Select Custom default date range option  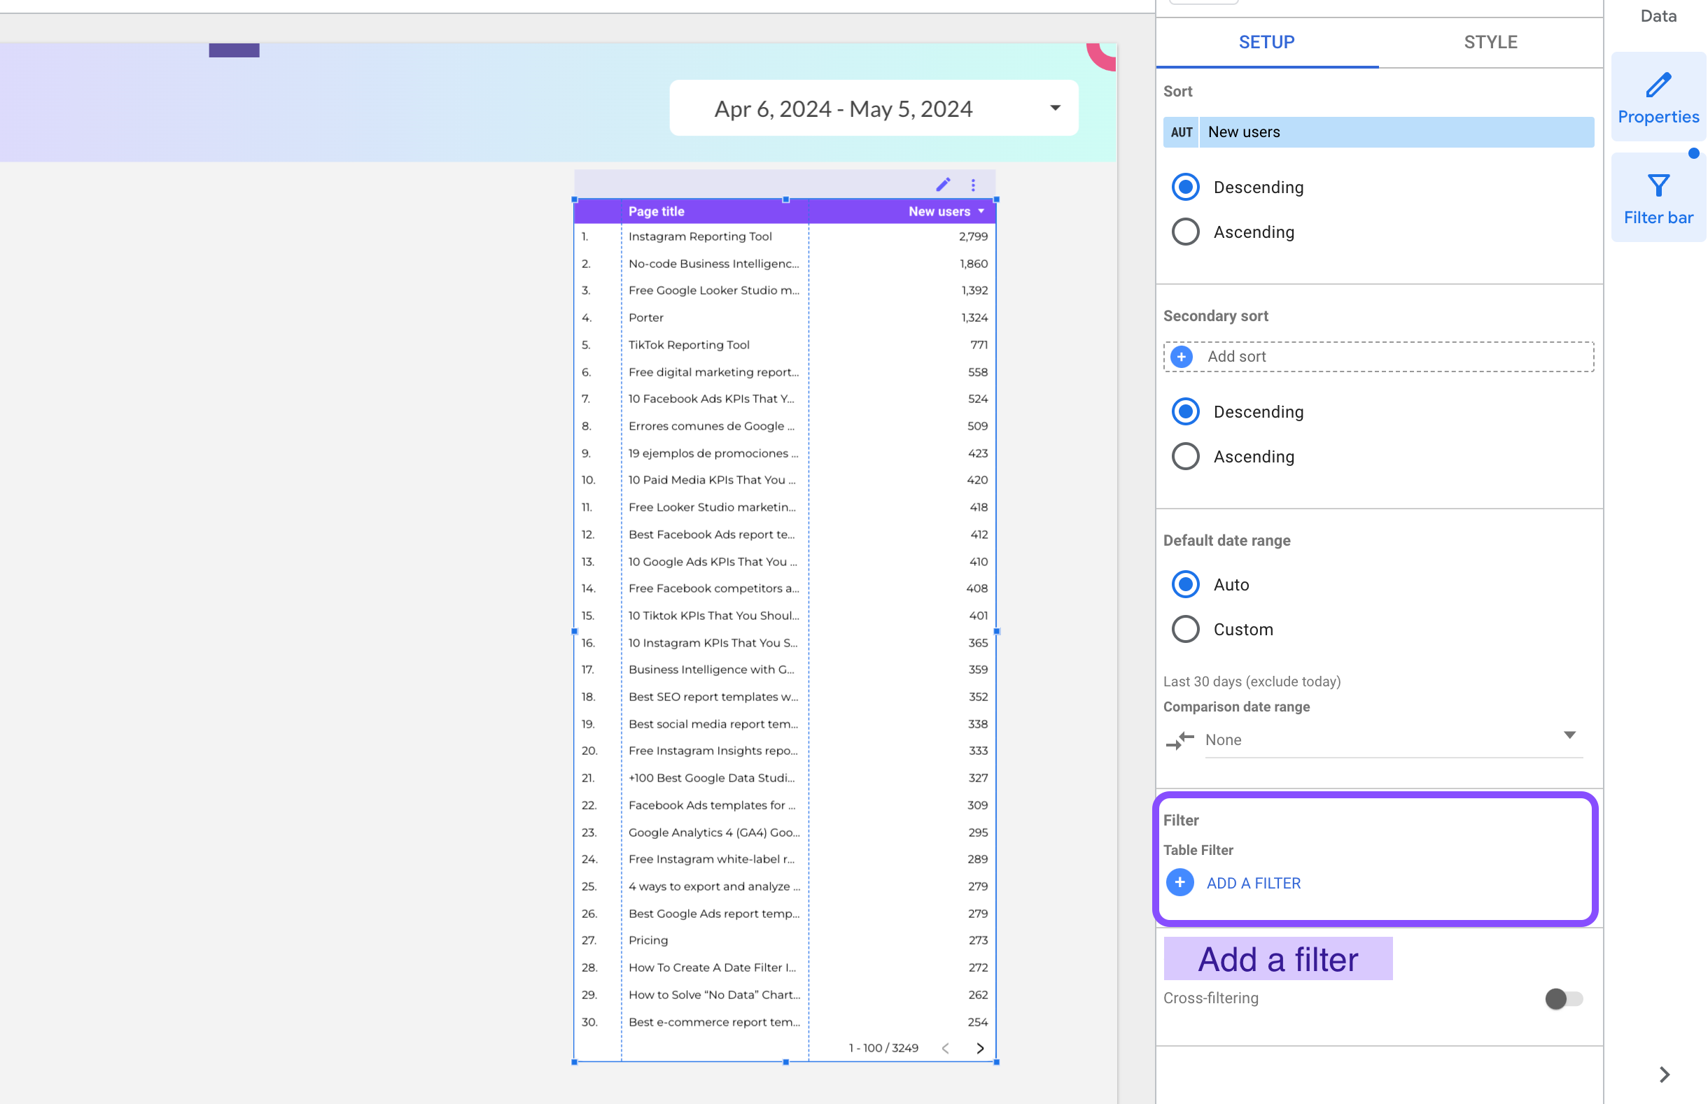1185,630
